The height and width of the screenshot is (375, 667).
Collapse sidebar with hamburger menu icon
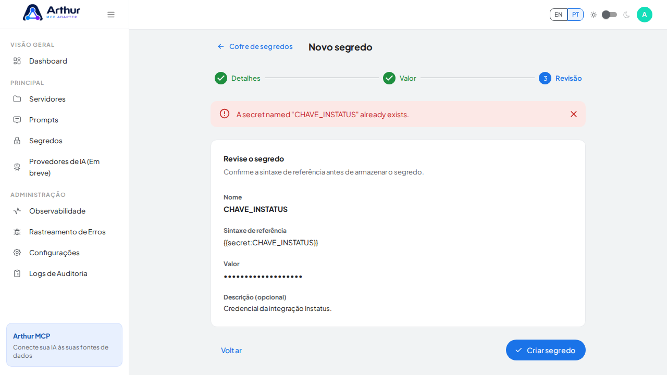click(111, 15)
